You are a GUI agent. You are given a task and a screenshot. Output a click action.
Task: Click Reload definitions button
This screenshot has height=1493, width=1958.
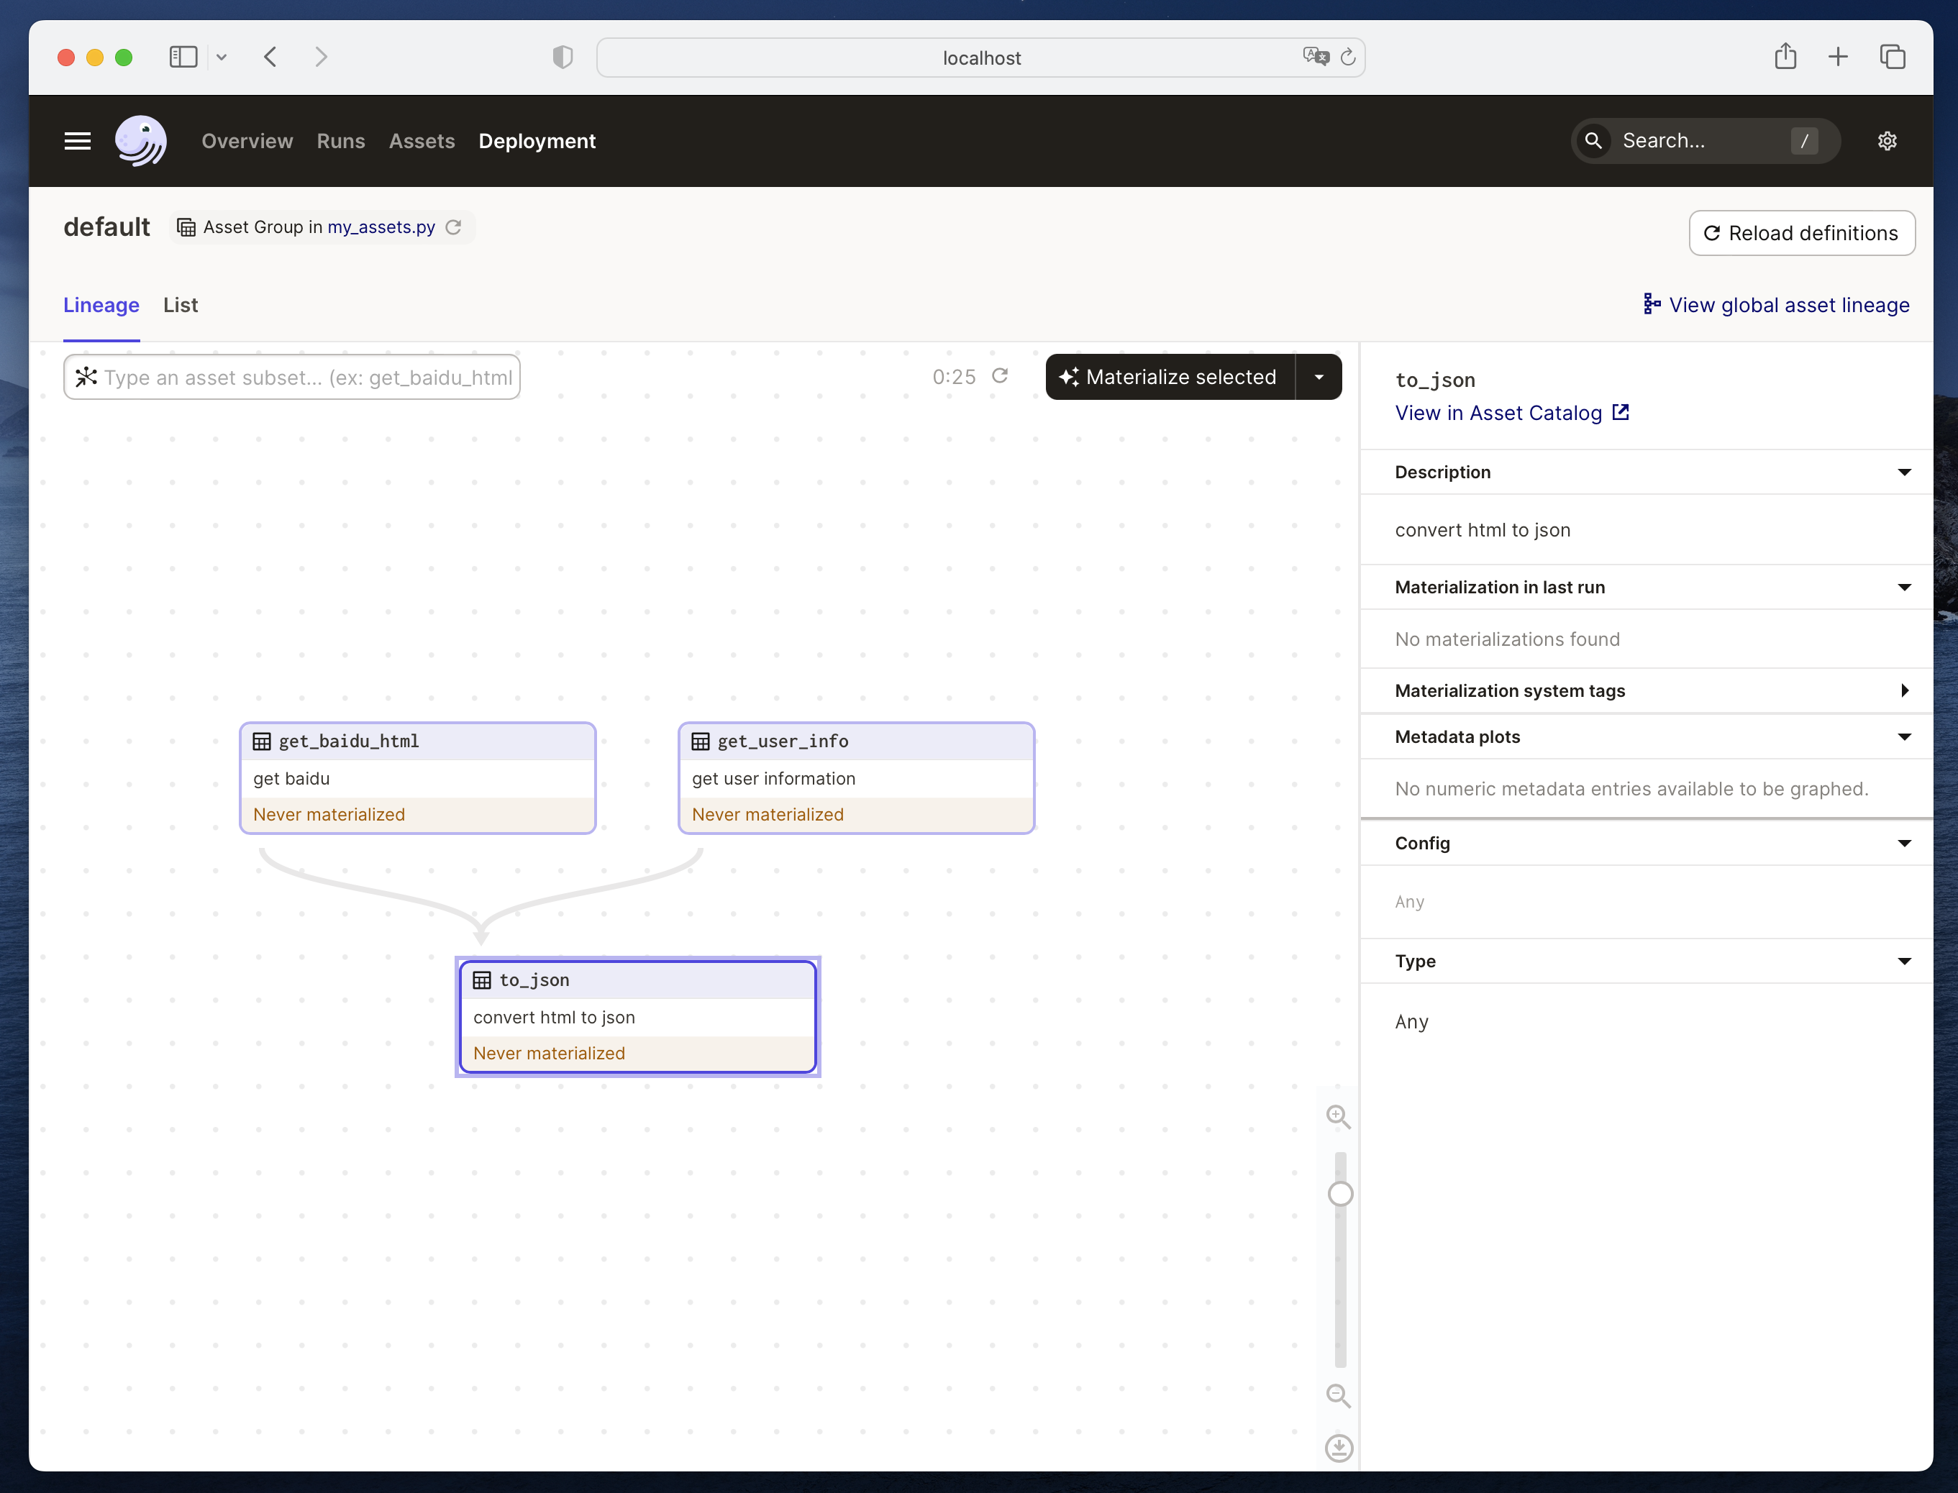coord(1802,233)
